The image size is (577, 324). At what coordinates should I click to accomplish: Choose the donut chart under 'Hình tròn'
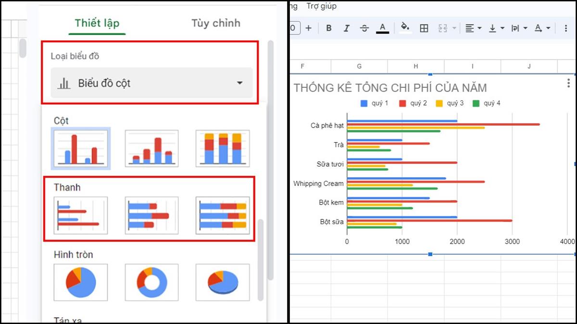click(x=151, y=282)
